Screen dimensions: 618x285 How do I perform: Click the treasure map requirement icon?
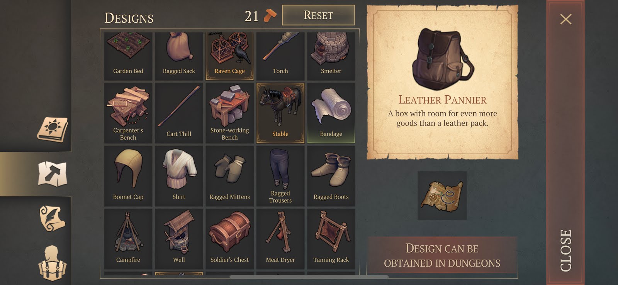[x=442, y=196]
